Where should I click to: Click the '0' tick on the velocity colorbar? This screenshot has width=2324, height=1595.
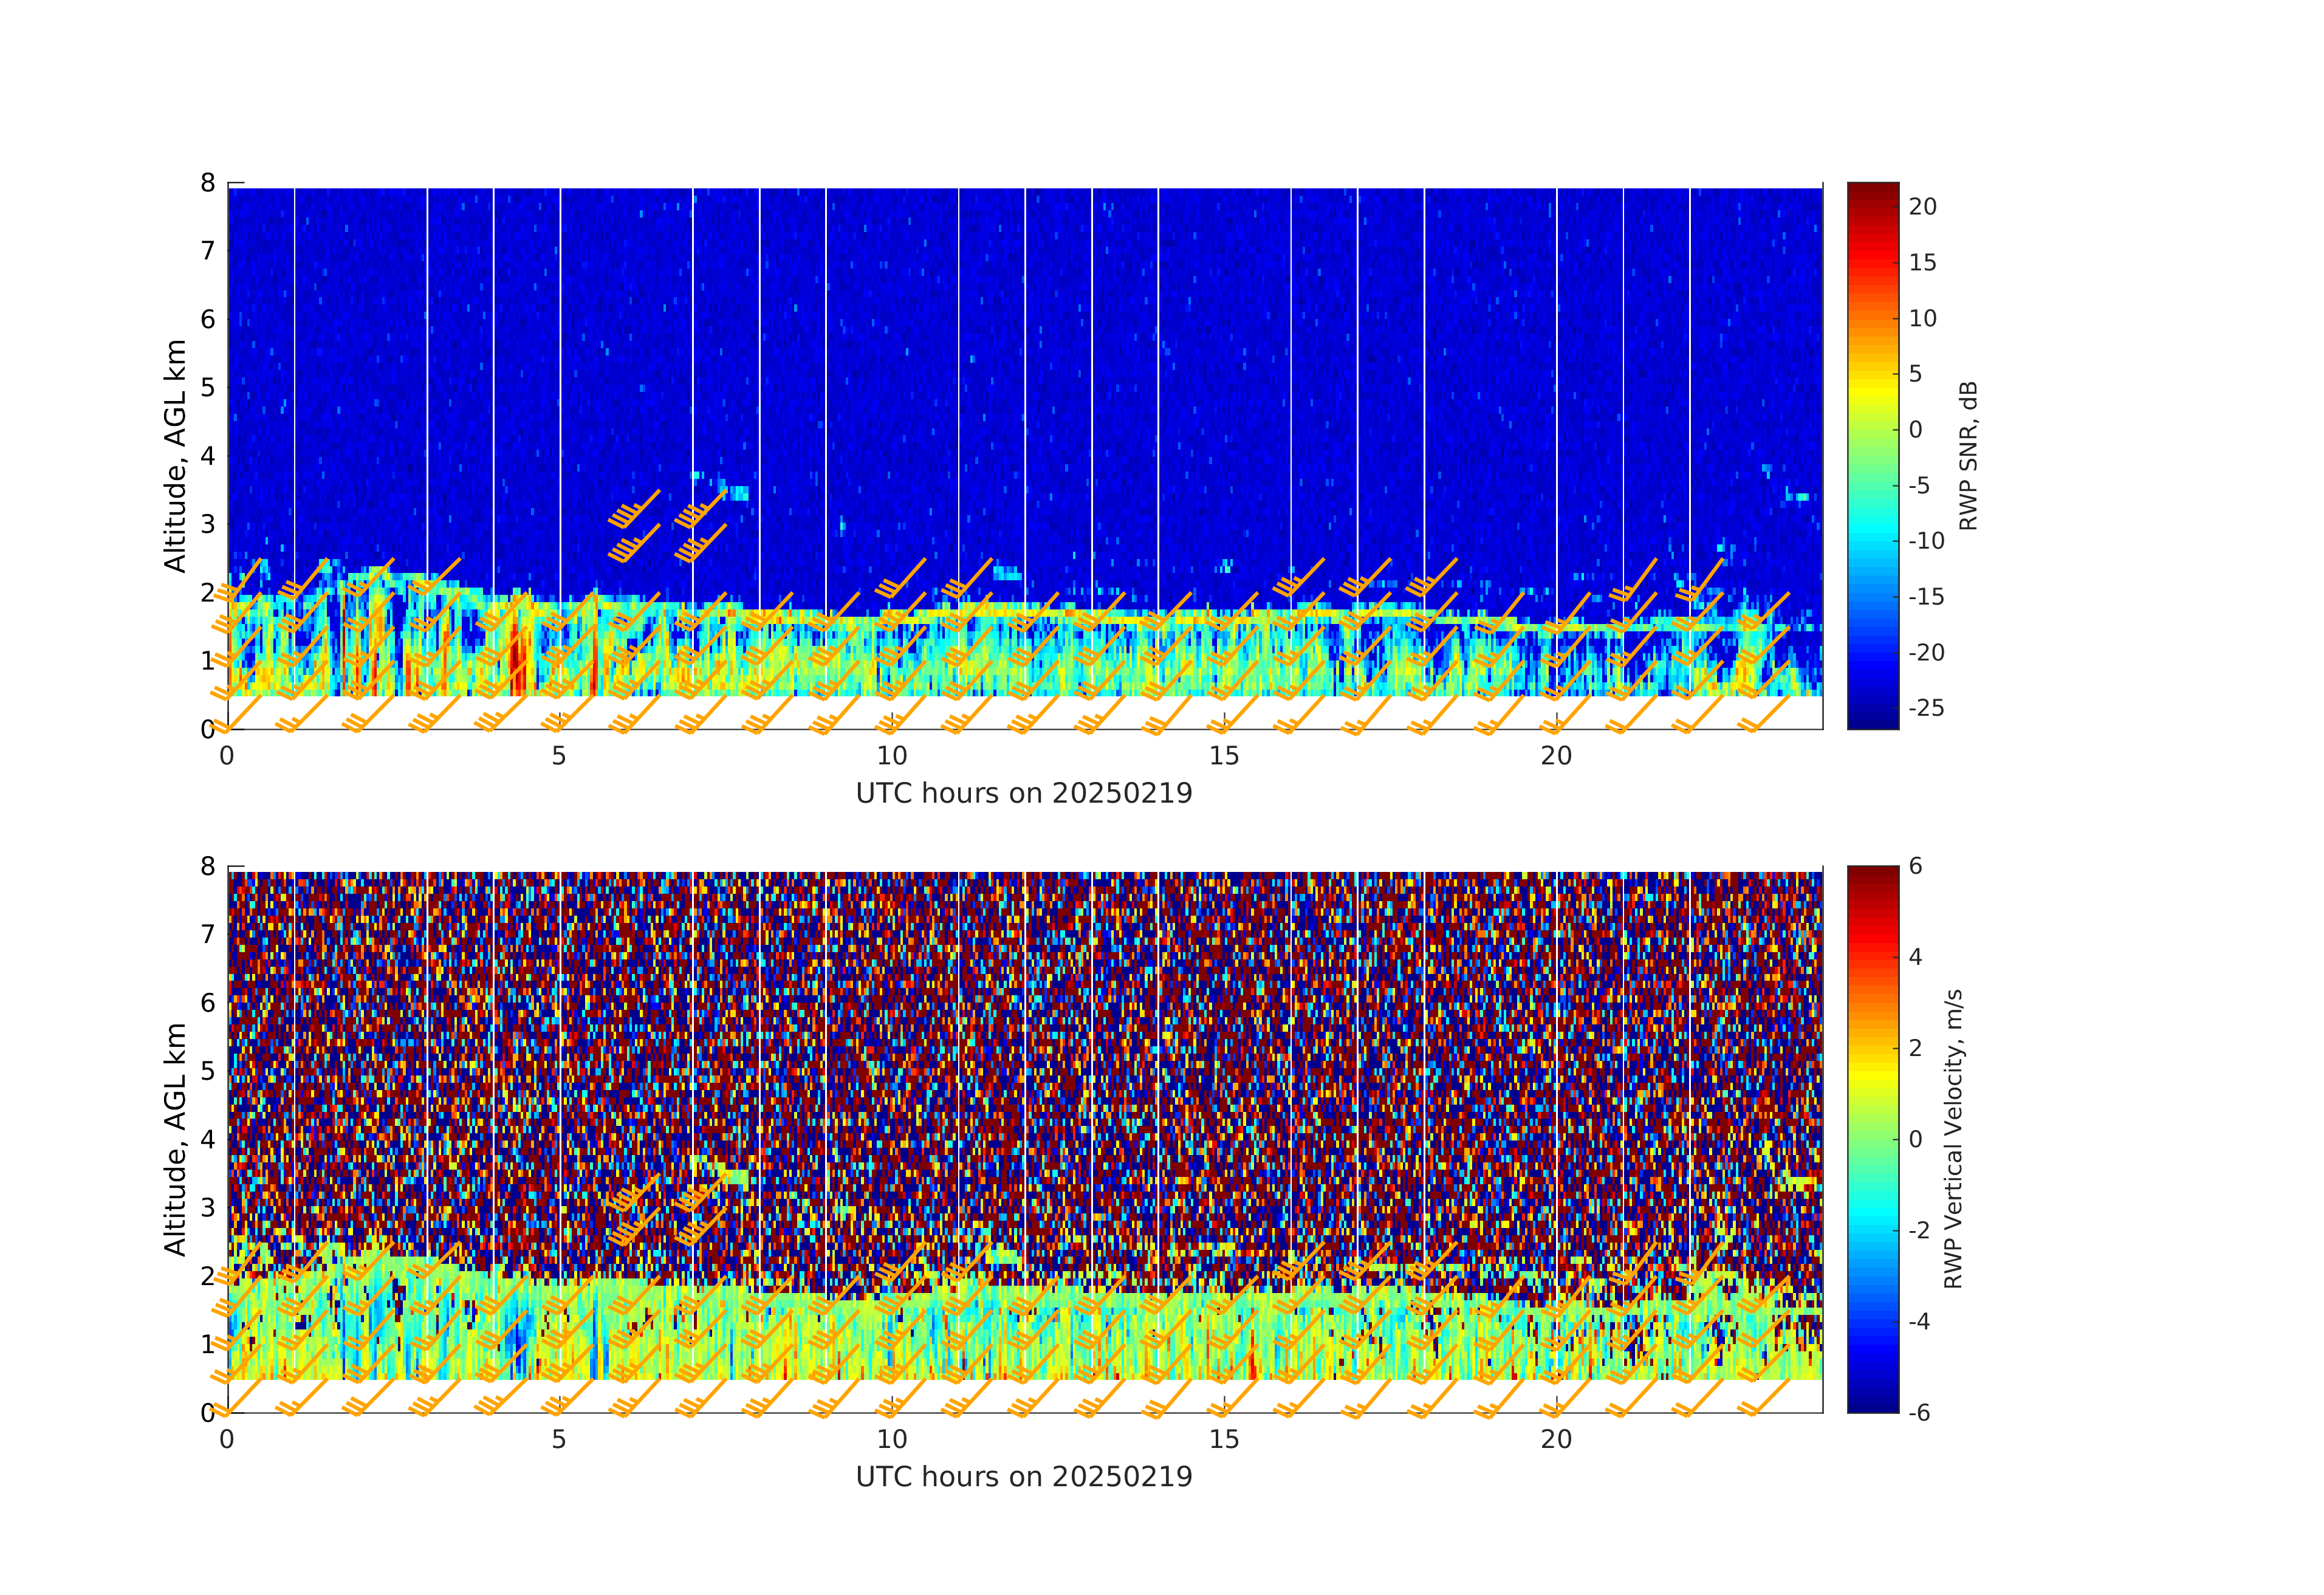(x=1915, y=1139)
